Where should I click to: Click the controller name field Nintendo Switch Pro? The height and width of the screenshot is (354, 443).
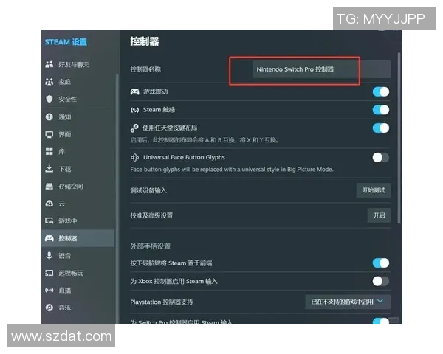[321, 69]
